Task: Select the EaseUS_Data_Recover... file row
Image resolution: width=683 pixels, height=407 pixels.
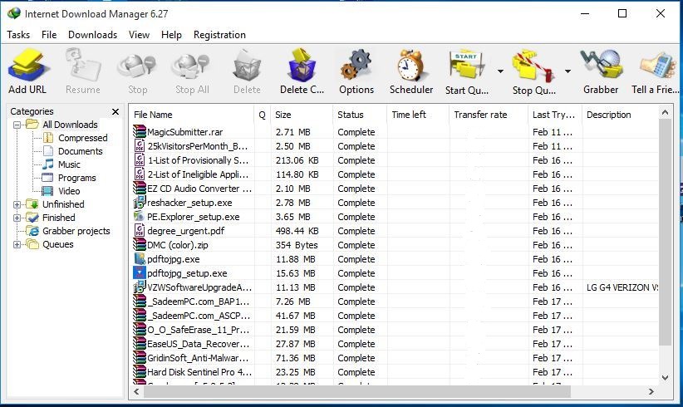Action: tap(394, 344)
